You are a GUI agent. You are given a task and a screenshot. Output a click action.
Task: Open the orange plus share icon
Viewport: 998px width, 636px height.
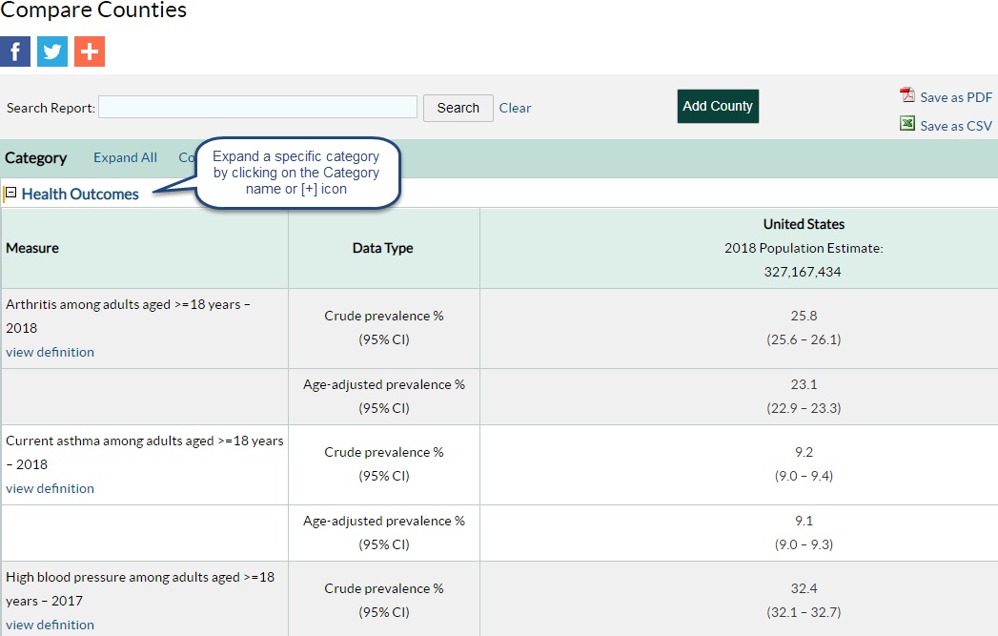[x=90, y=51]
